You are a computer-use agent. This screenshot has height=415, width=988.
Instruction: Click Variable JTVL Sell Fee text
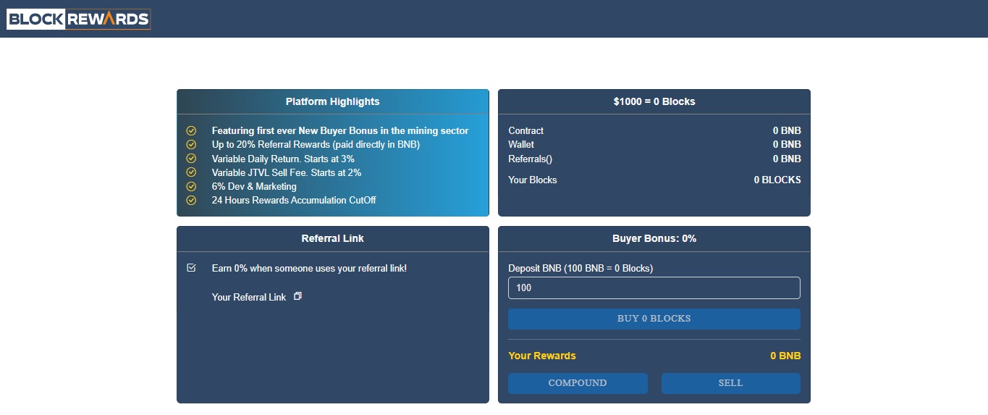pyautogui.click(x=287, y=172)
